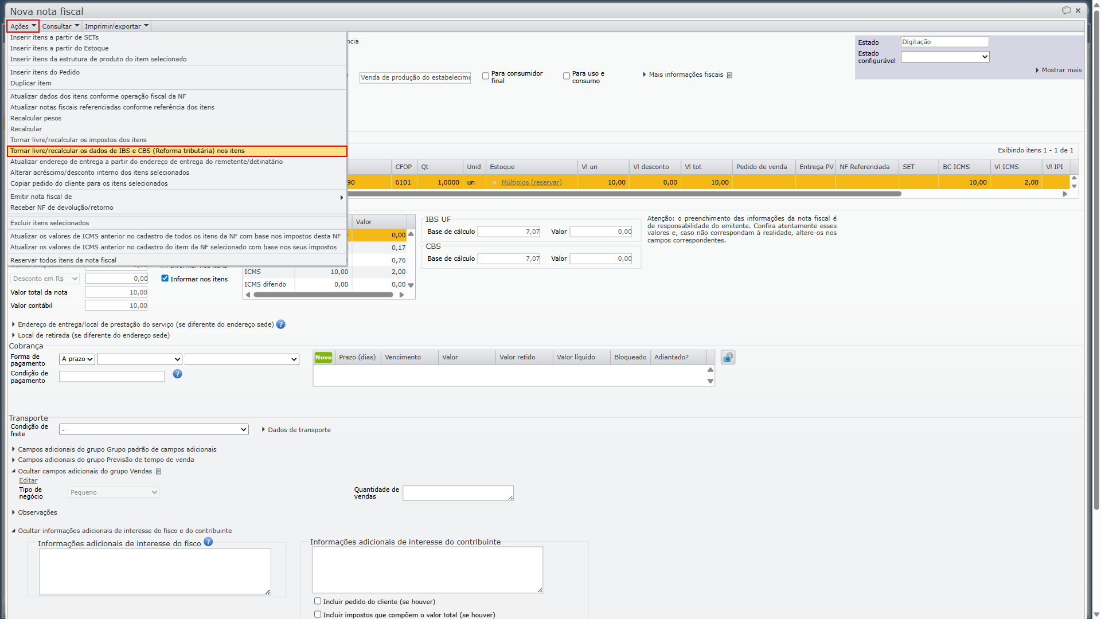1101x619 pixels.
Task: Click the IBS UF Base de cálculo field
Action: coord(509,232)
